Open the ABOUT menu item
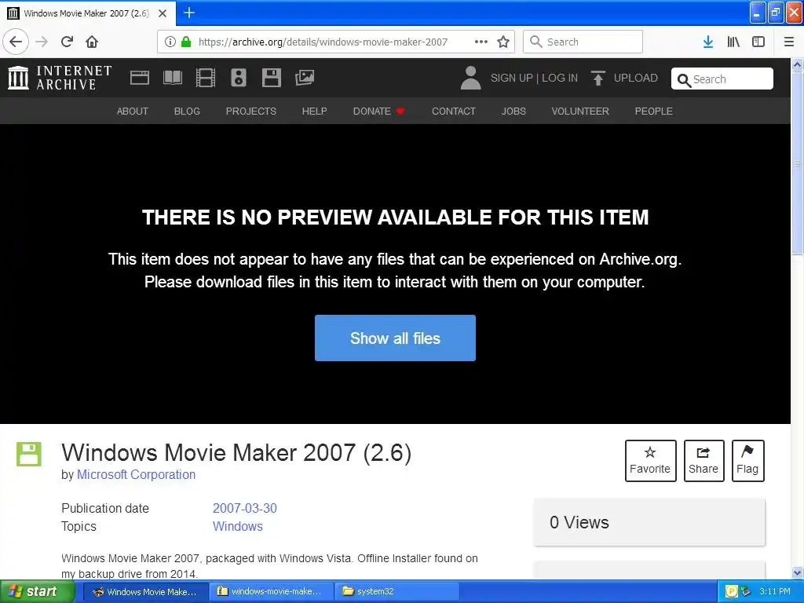804x603 pixels. coord(132,111)
